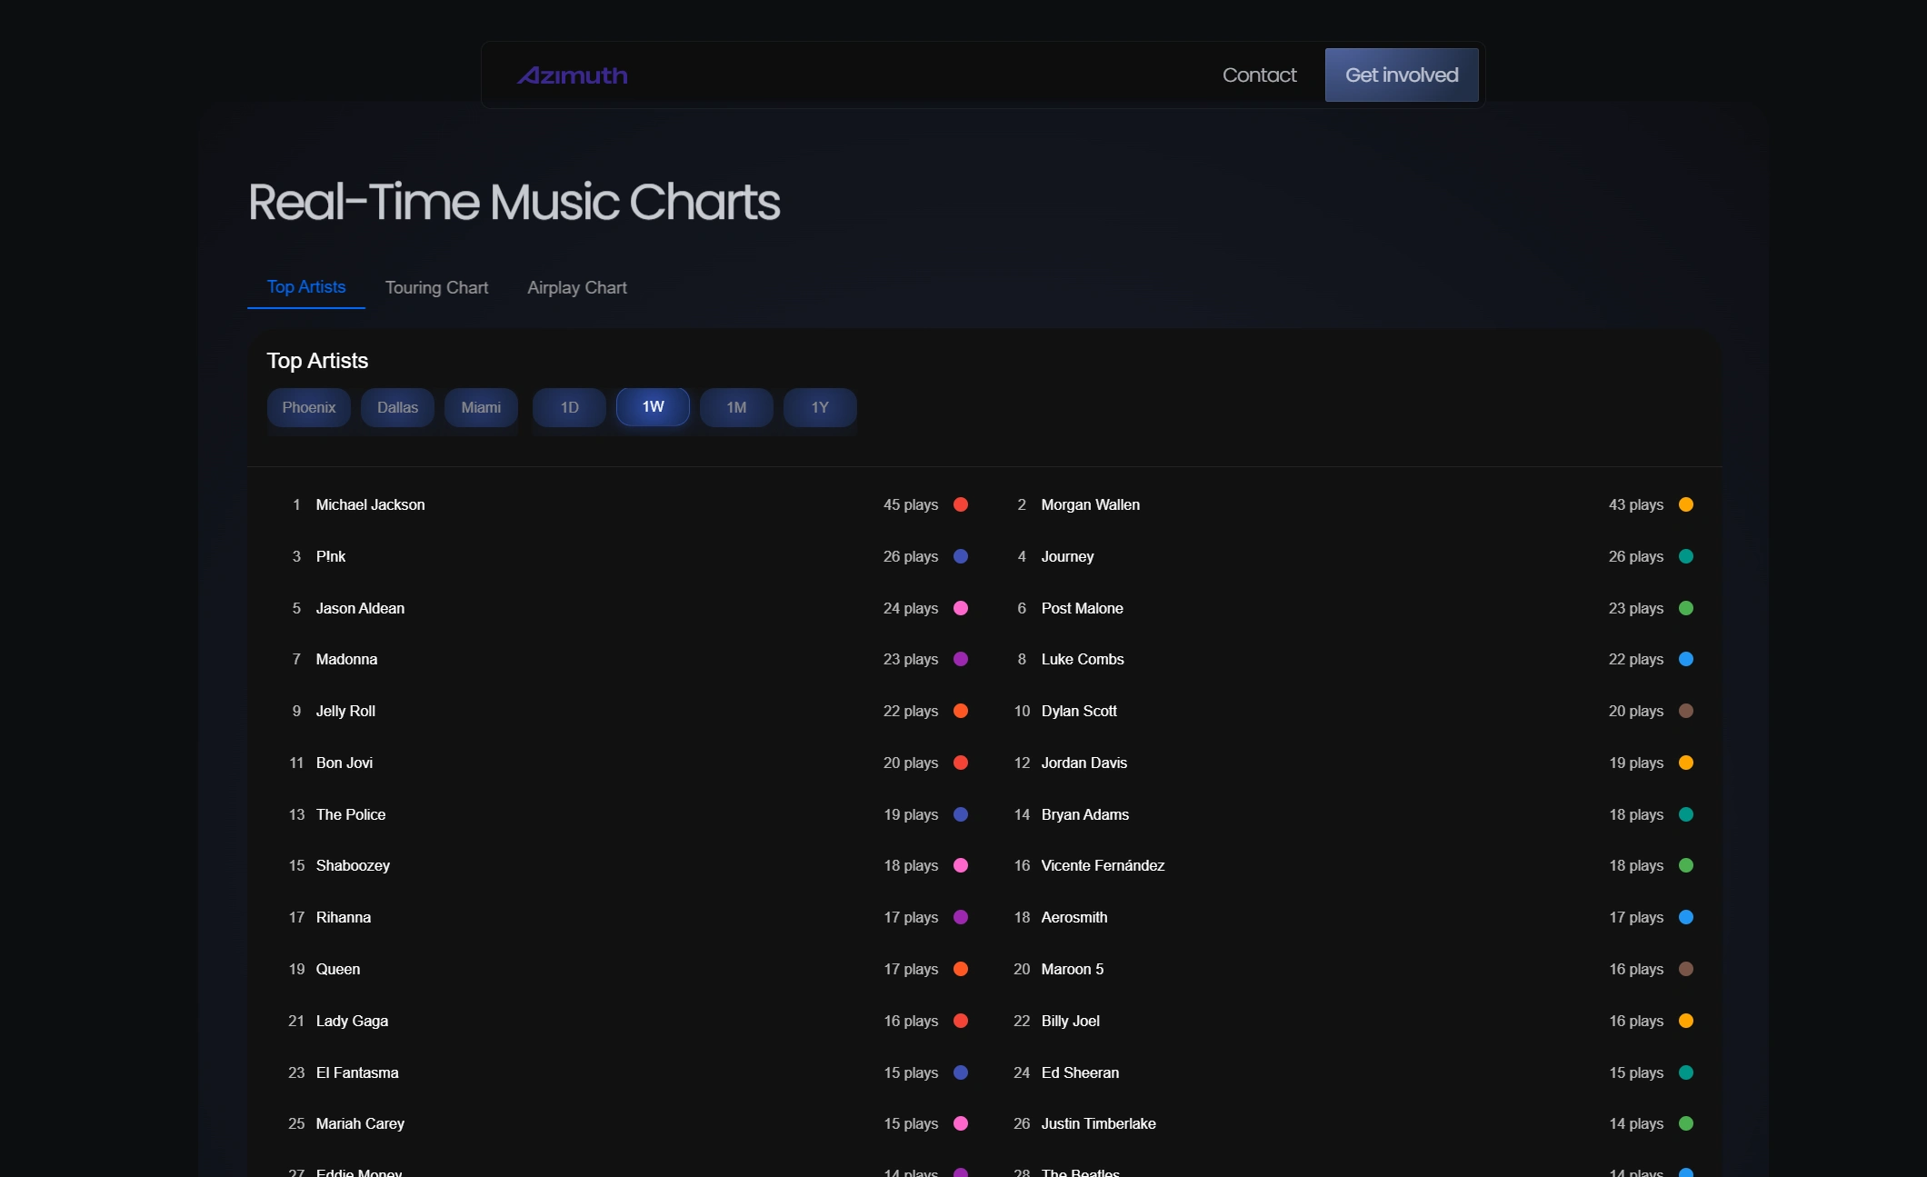Click the green dot beside Post Malone

pos(1686,608)
